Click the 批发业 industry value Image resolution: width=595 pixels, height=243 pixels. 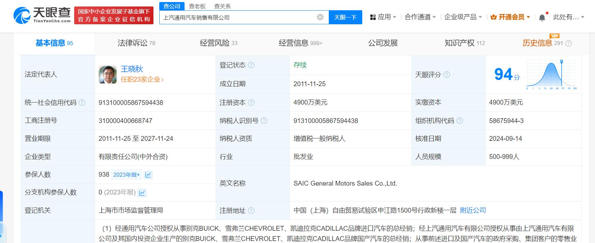pos(303,157)
